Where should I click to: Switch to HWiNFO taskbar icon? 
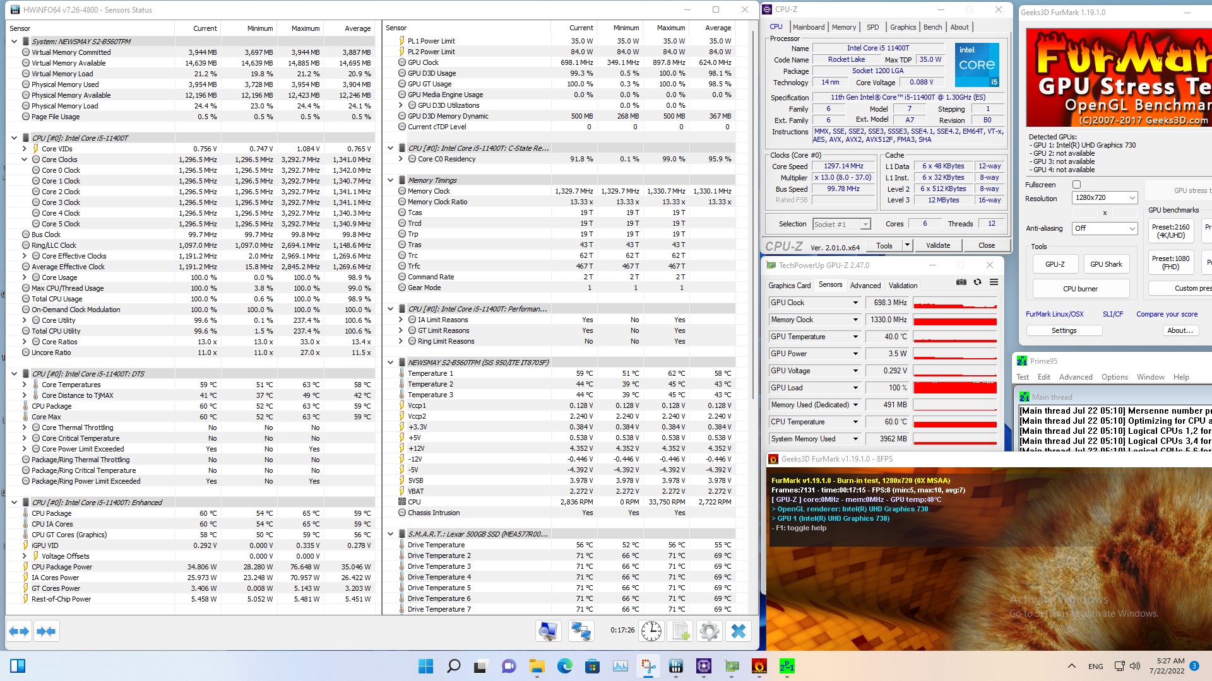click(676, 666)
